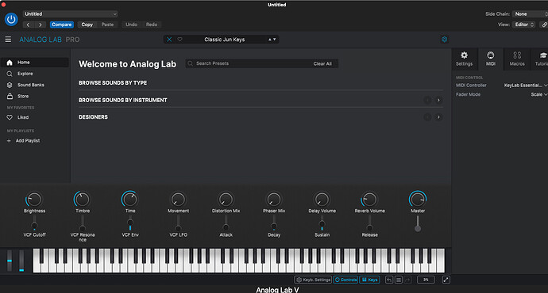
Task: Click the Movement knob
Action: [x=178, y=200]
